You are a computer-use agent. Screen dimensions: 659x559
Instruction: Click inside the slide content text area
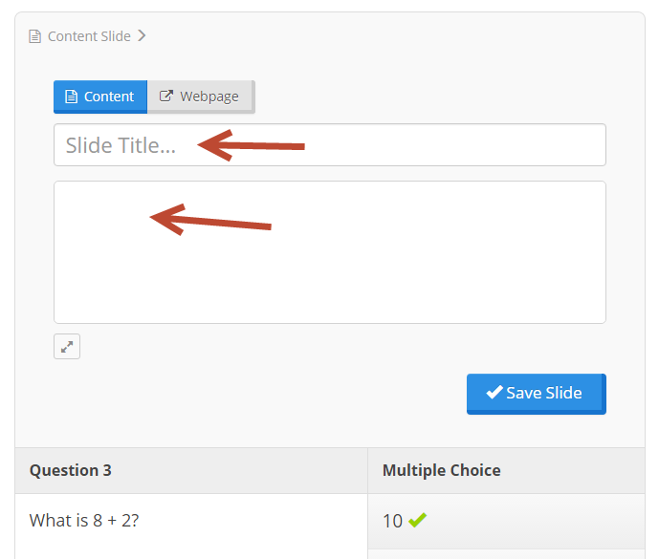click(330, 252)
